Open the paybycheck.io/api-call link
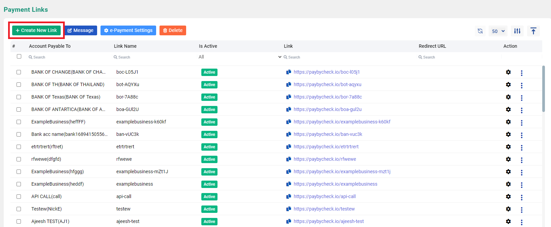551x227 pixels. 325,196
